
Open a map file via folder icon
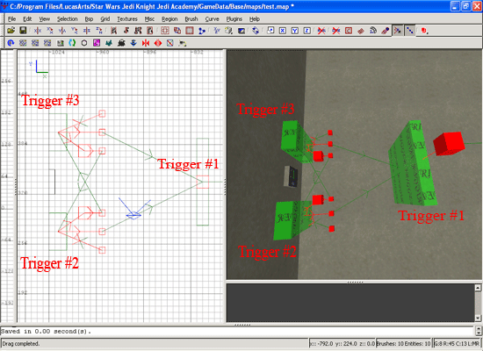pyautogui.click(x=11, y=31)
